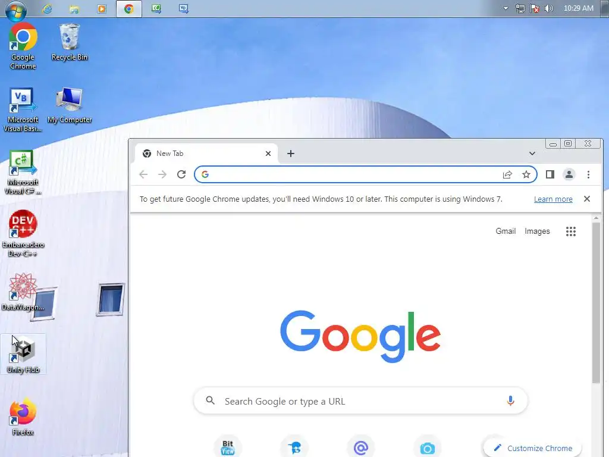The image size is (609, 457).
Task: Open the @ mail shortcut tile
Action: (x=361, y=447)
